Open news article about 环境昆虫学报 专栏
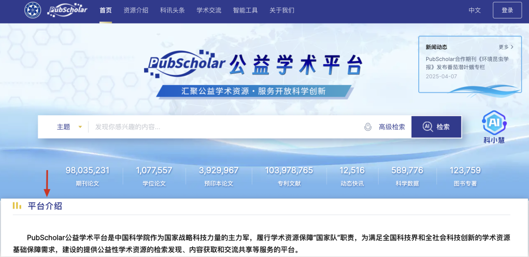The image size is (529, 257). [x=467, y=63]
